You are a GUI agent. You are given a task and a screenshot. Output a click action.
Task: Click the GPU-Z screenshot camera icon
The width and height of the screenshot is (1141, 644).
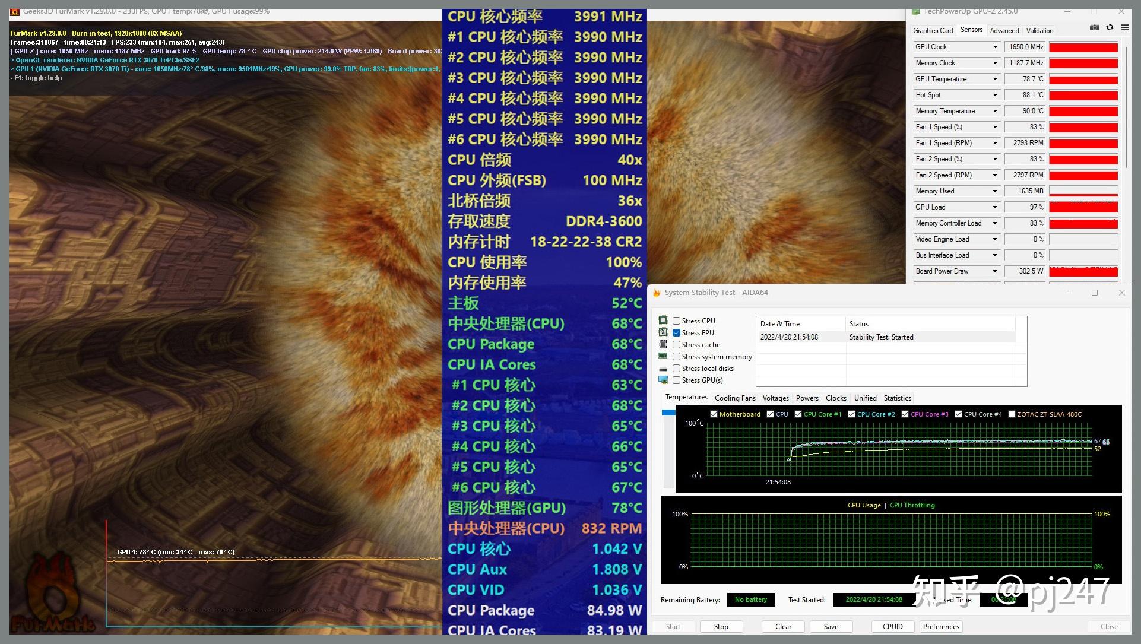click(x=1094, y=28)
